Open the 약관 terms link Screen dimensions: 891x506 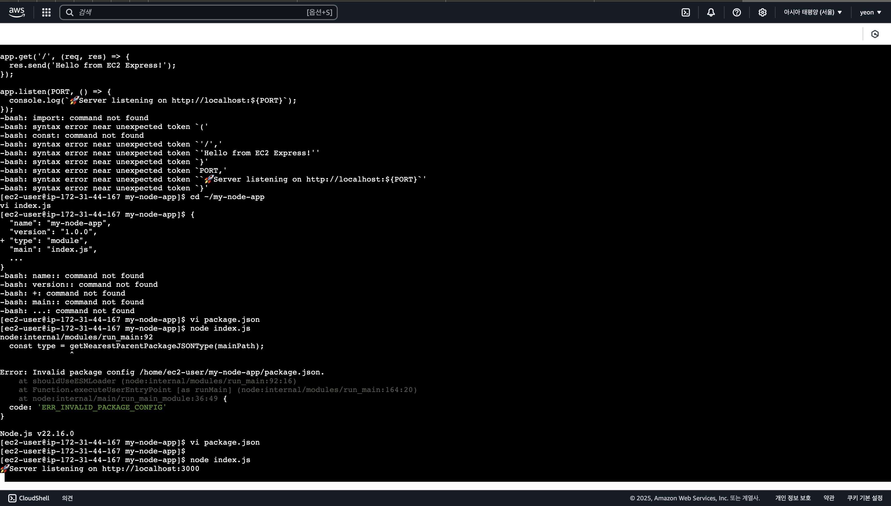(829, 498)
